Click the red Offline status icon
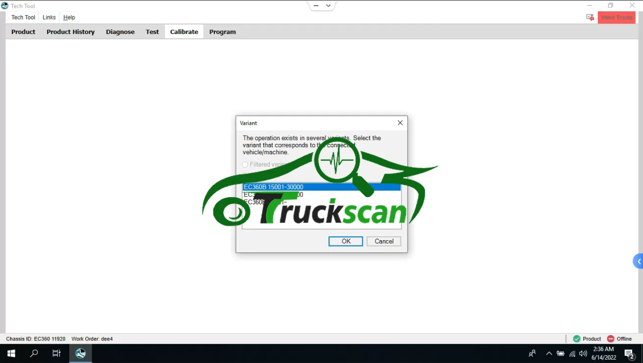Viewport: 643px width, 363px height. [611, 338]
